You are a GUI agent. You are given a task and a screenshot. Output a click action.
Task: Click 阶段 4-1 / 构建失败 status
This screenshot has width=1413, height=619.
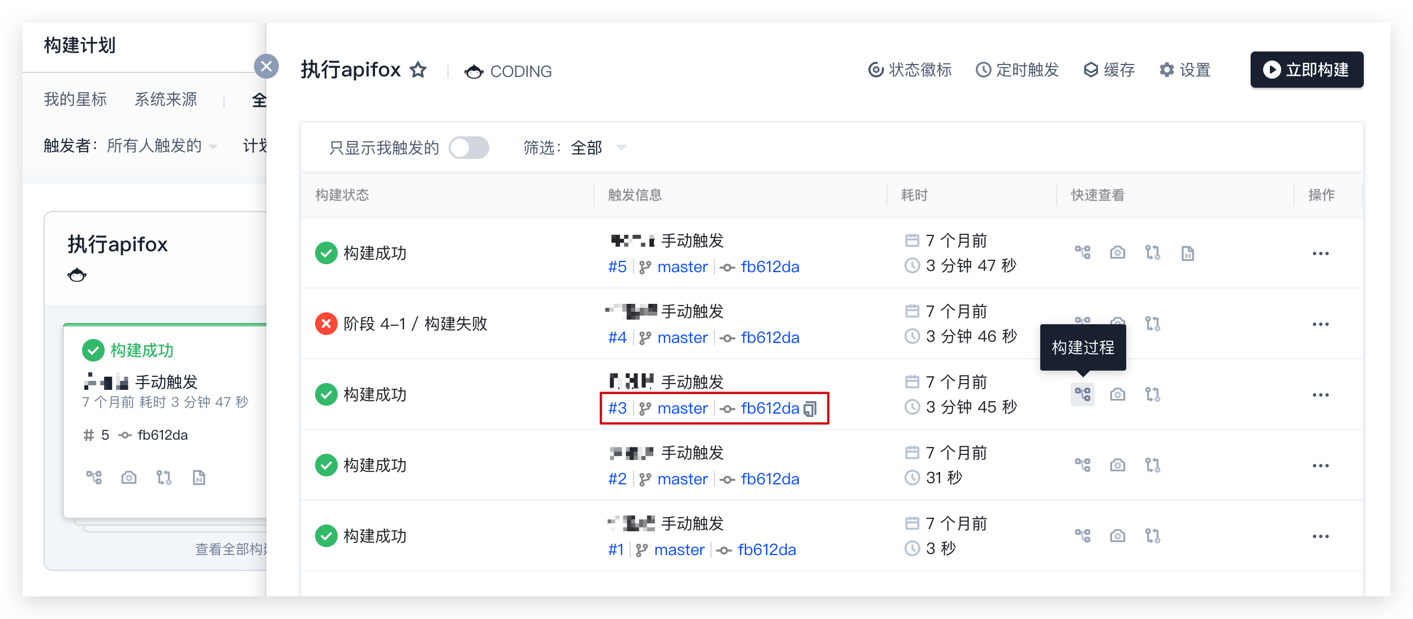[x=415, y=324]
